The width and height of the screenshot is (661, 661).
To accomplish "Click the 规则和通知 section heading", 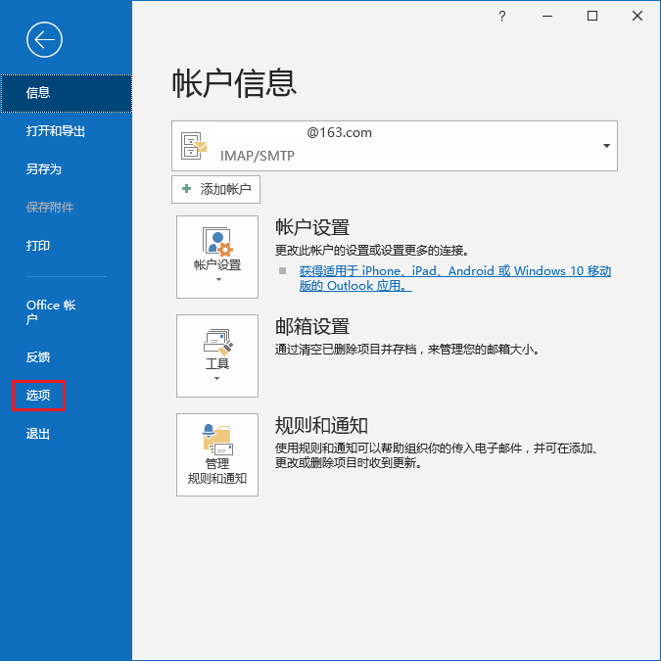I will pyautogui.click(x=321, y=425).
